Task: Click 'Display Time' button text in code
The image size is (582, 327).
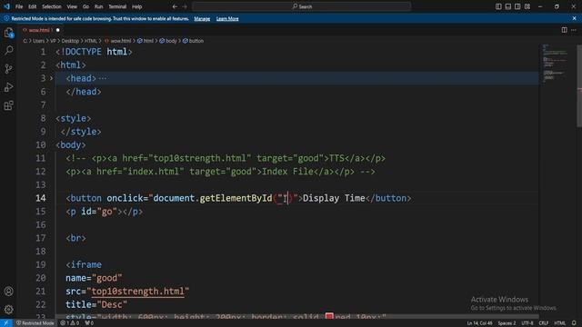Action: [x=334, y=198]
